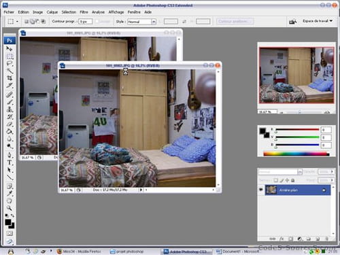This screenshot has height=255, width=340.
Task: Toggle the Lissage checkbox in options bar
Action: pos(97,21)
